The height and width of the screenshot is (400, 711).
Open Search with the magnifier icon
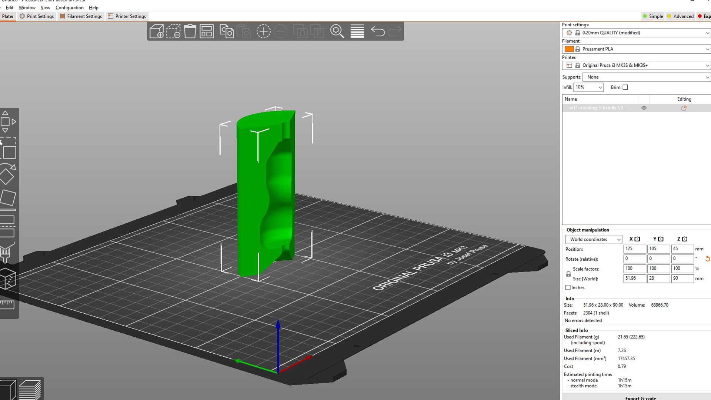point(337,31)
